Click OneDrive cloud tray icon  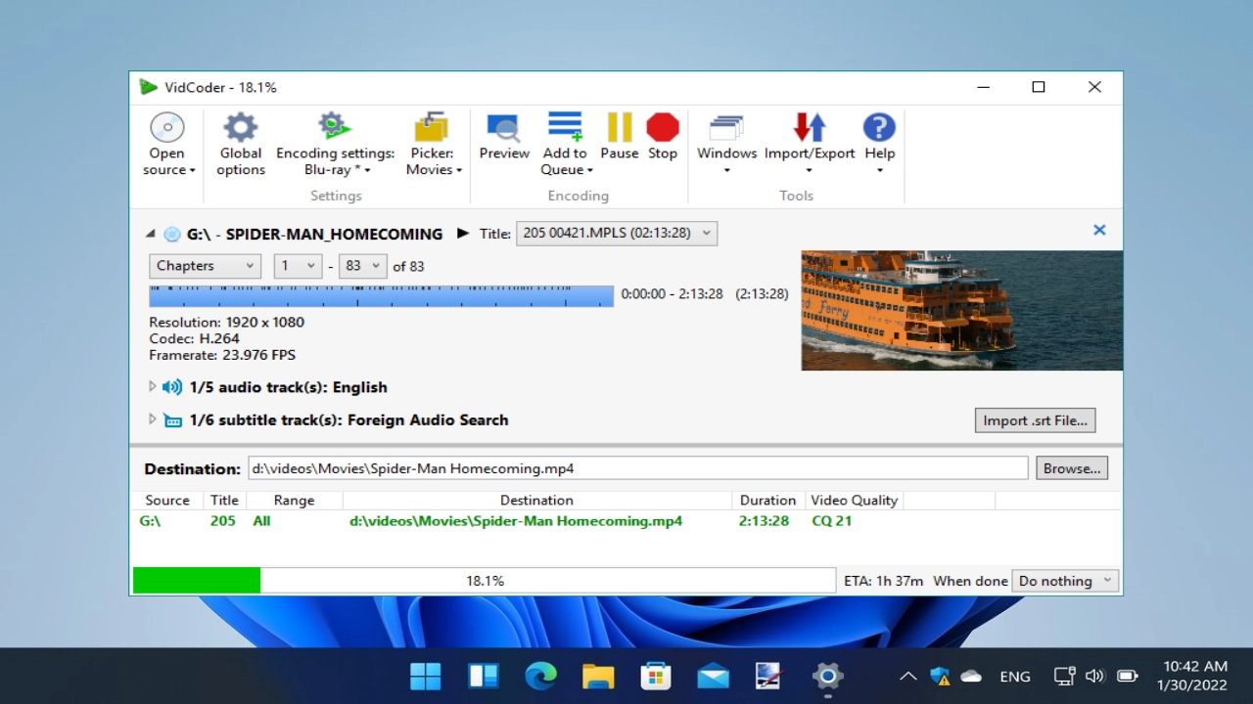tap(971, 676)
